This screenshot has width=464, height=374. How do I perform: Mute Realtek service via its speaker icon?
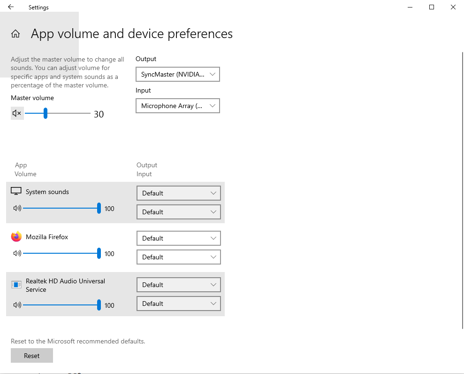(18, 305)
